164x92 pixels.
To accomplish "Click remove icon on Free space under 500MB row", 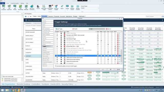I will pyautogui.click(x=118, y=35).
